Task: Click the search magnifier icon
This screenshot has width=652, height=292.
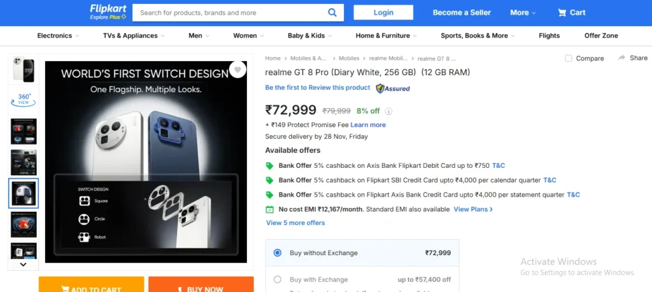Action: click(332, 12)
